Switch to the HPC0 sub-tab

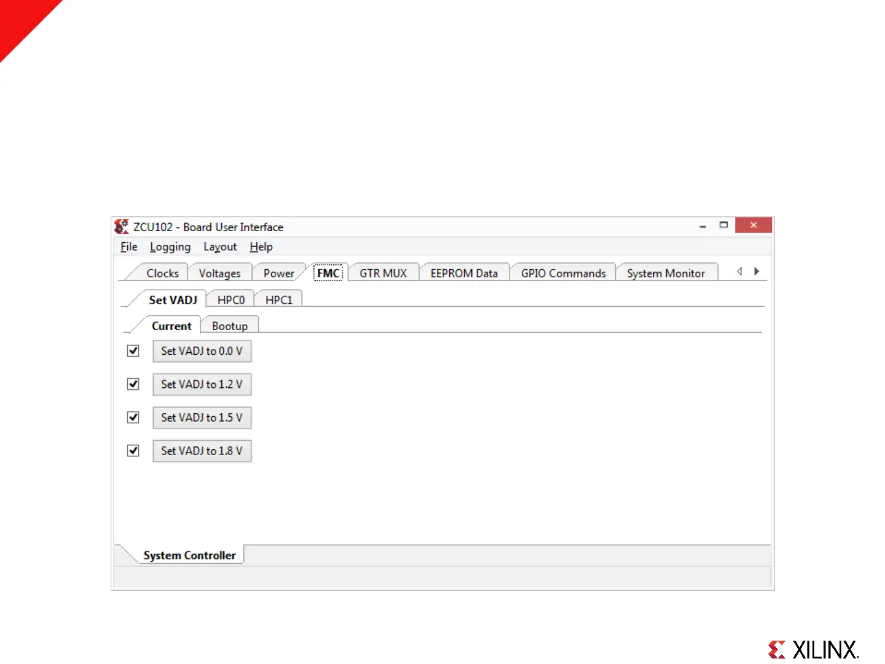231,299
